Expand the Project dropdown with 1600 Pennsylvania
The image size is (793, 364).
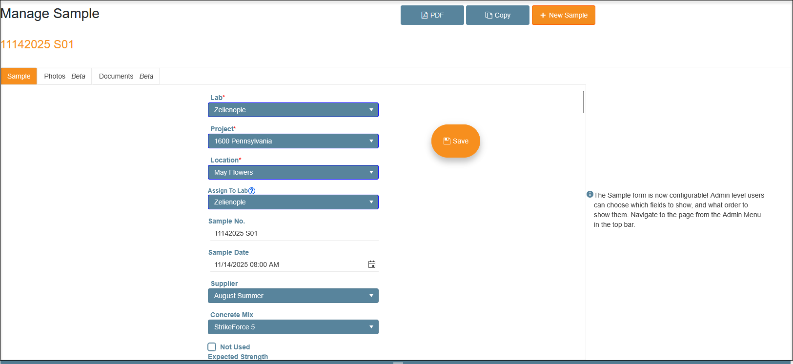pyautogui.click(x=293, y=141)
